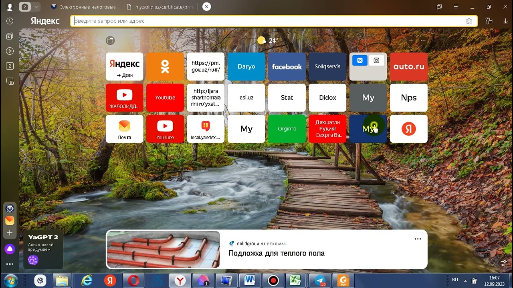The image size is (513, 288).
Task: Open the Soliqservis tile
Action: [327, 66]
